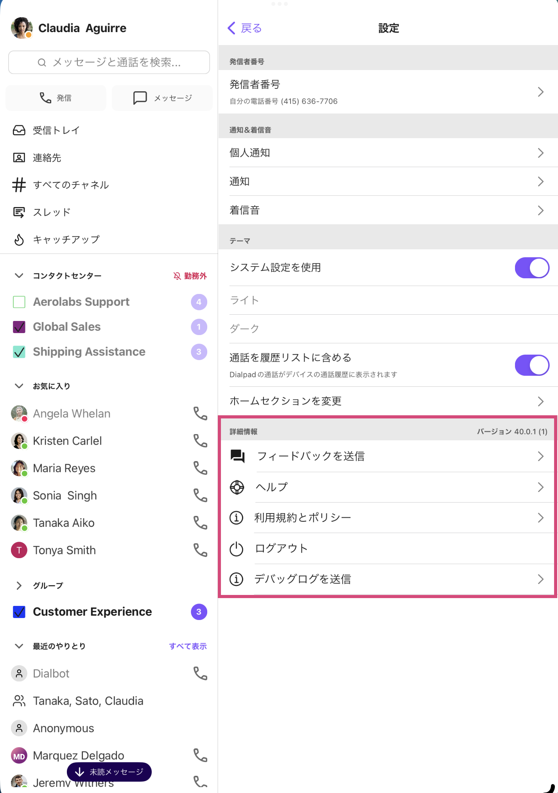Open Aerolabs Support unread badge 4
The width and height of the screenshot is (558, 793).
pos(199,302)
